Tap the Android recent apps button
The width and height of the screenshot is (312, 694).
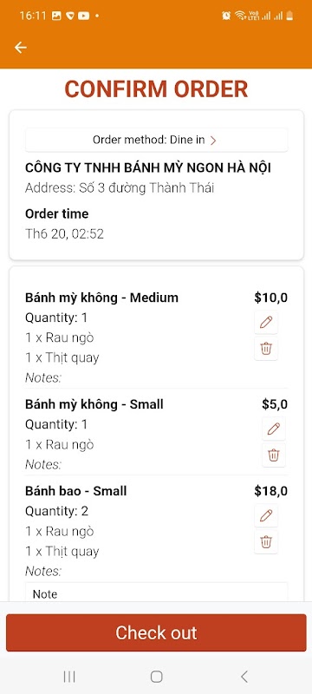[x=69, y=676]
